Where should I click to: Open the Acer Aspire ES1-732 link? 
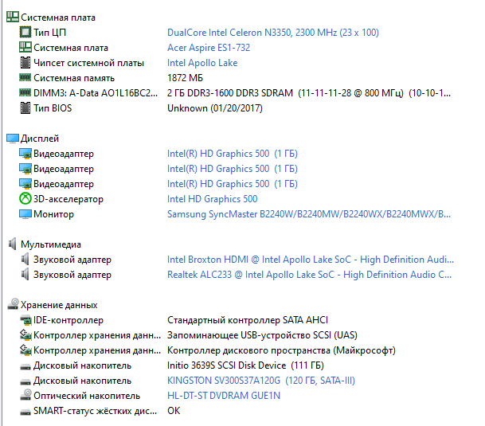click(209, 48)
